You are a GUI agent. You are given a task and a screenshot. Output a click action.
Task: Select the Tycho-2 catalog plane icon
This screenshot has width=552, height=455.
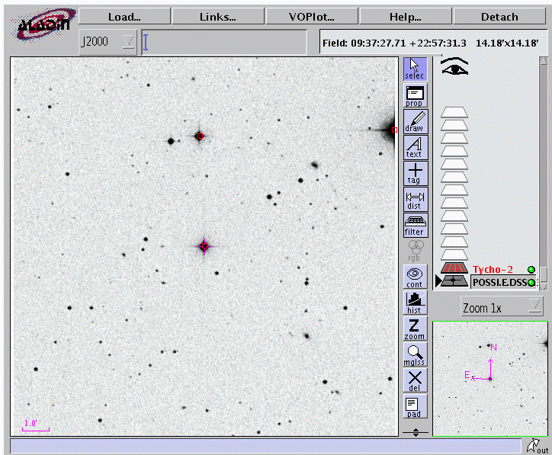pyautogui.click(x=454, y=268)
